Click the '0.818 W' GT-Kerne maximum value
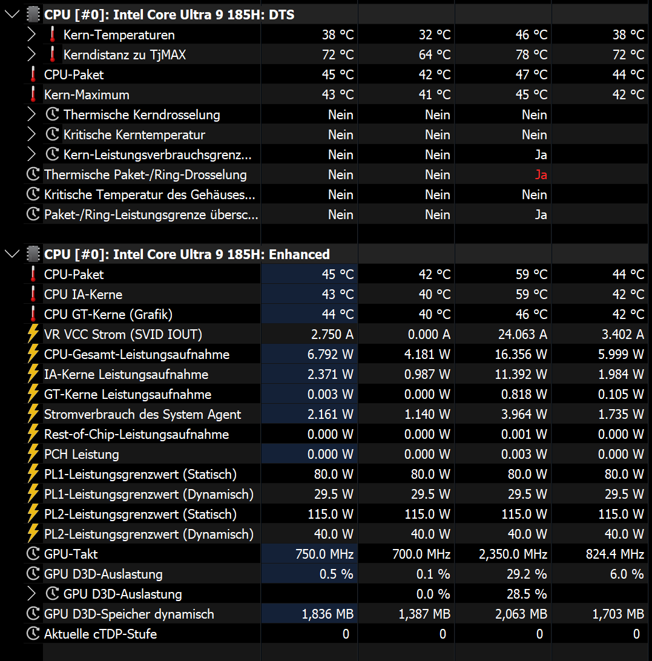This screenshot has width=652, height=661. [524, 394]
